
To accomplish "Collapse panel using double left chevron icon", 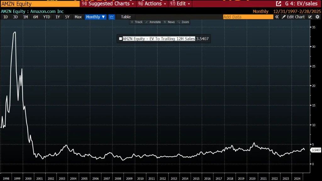I will pos(277,17).
